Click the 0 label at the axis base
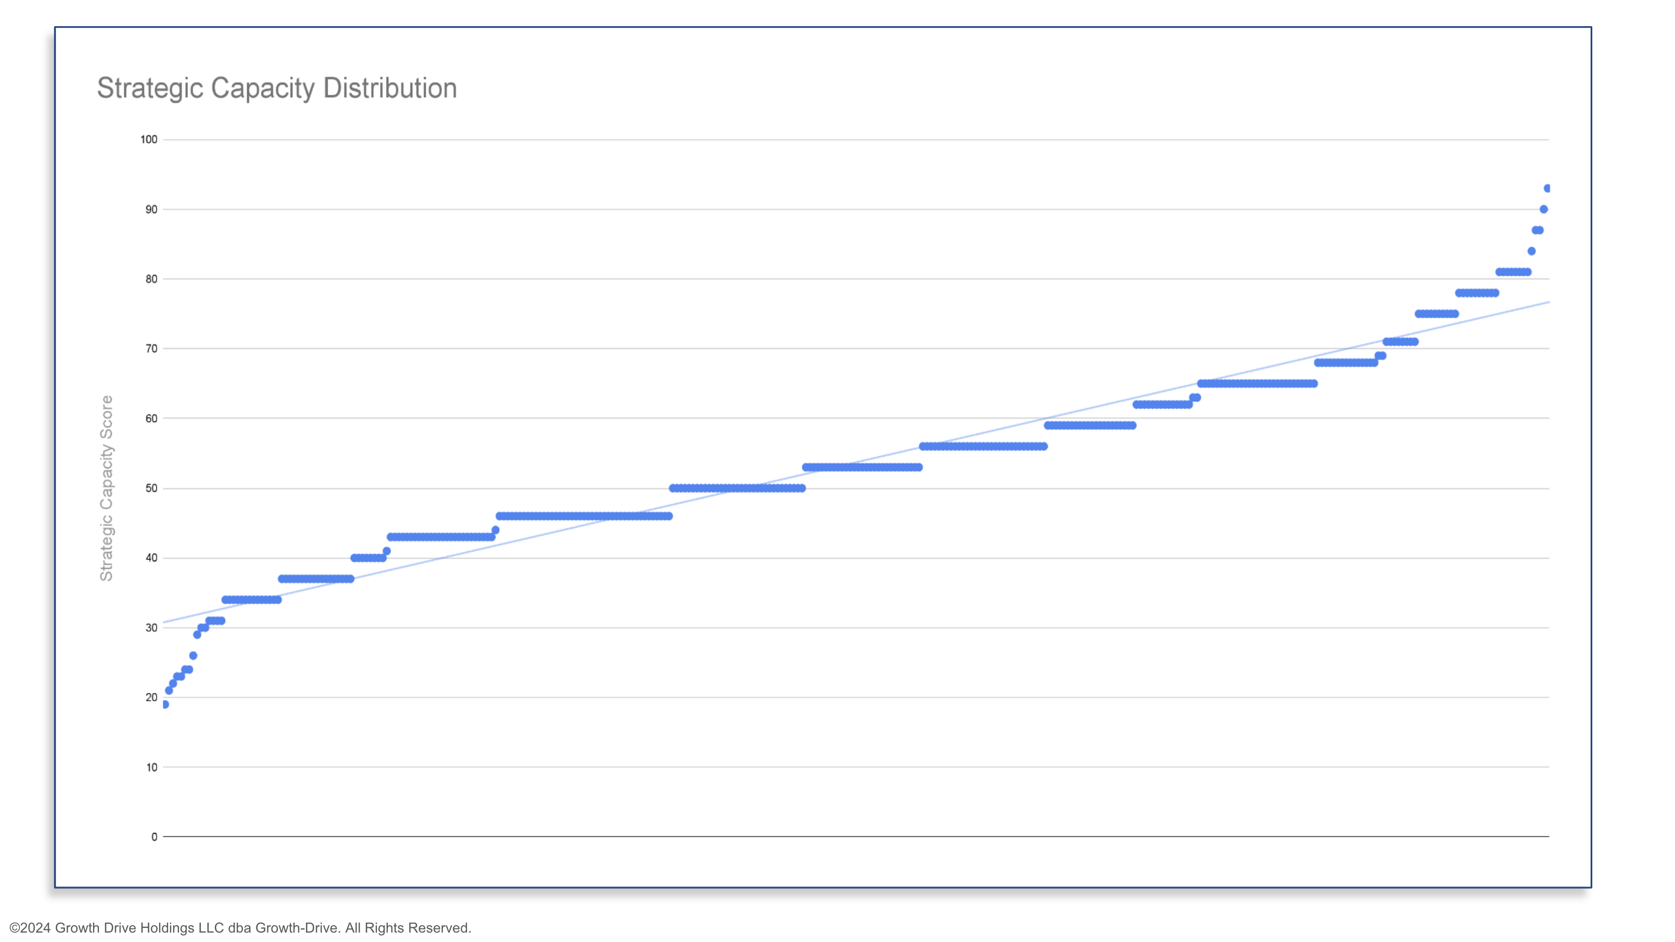Image resolution: width=1675 pixels, height=942 pixels. coord(154,837)
